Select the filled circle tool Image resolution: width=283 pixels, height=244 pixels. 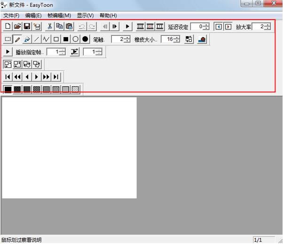(x=85, y=39)
